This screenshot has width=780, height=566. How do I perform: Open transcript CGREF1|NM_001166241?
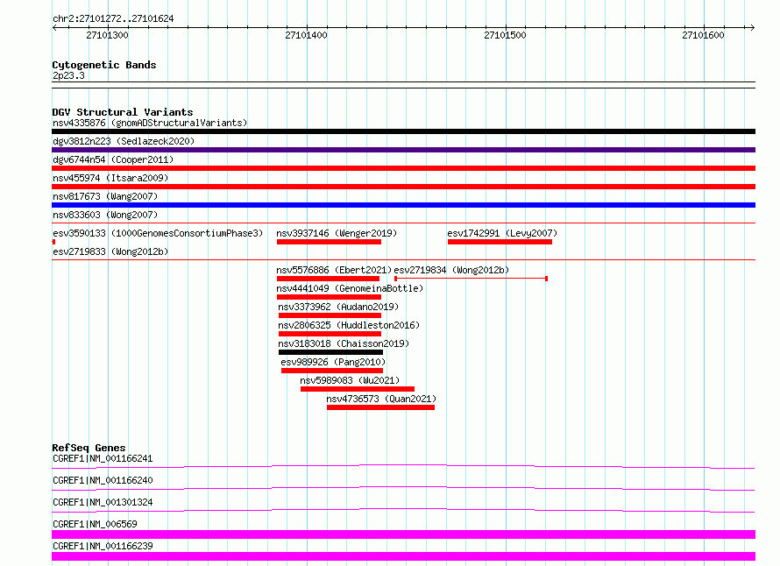[x=103, y=458]
